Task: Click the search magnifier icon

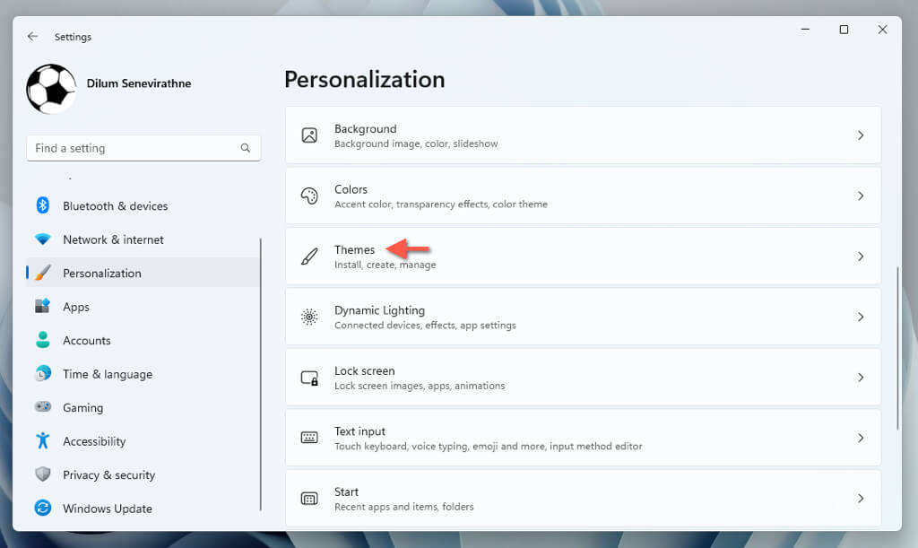Action: (246, 148)
